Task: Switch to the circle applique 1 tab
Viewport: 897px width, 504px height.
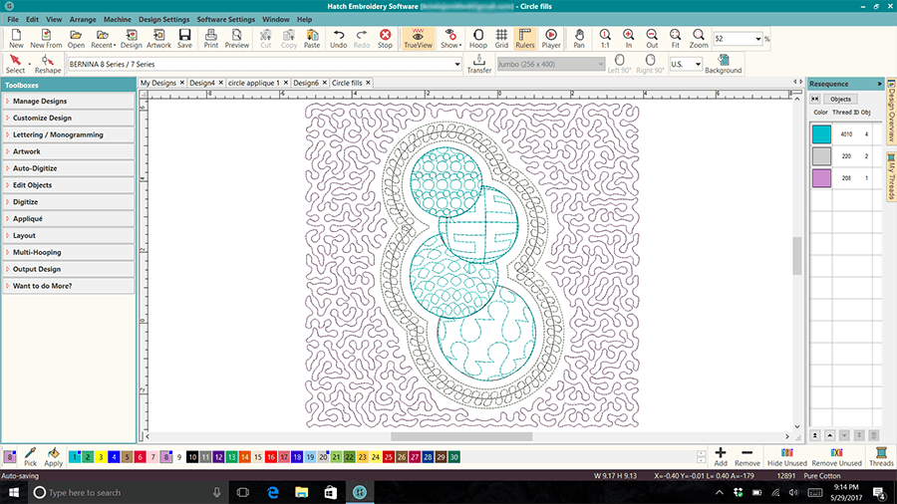Action: pos(253,83)
